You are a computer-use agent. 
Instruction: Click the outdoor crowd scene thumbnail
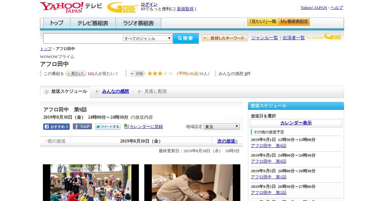[x=91, y=182]
